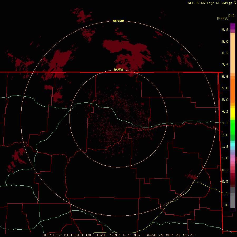Click the -0.5 value on the color scale
The image size is (237, 237).
pos(224,181)
